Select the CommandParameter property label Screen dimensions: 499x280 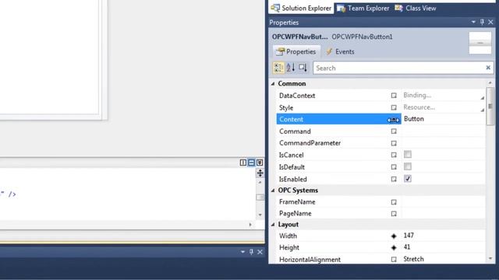(x=310, y=143)
